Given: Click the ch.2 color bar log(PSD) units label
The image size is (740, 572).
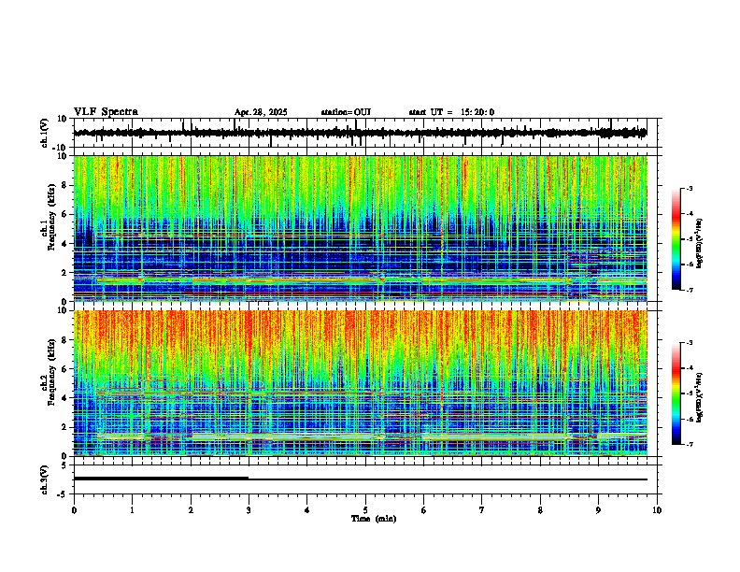Looking at the screenshot, I should [x=700, y=397].
